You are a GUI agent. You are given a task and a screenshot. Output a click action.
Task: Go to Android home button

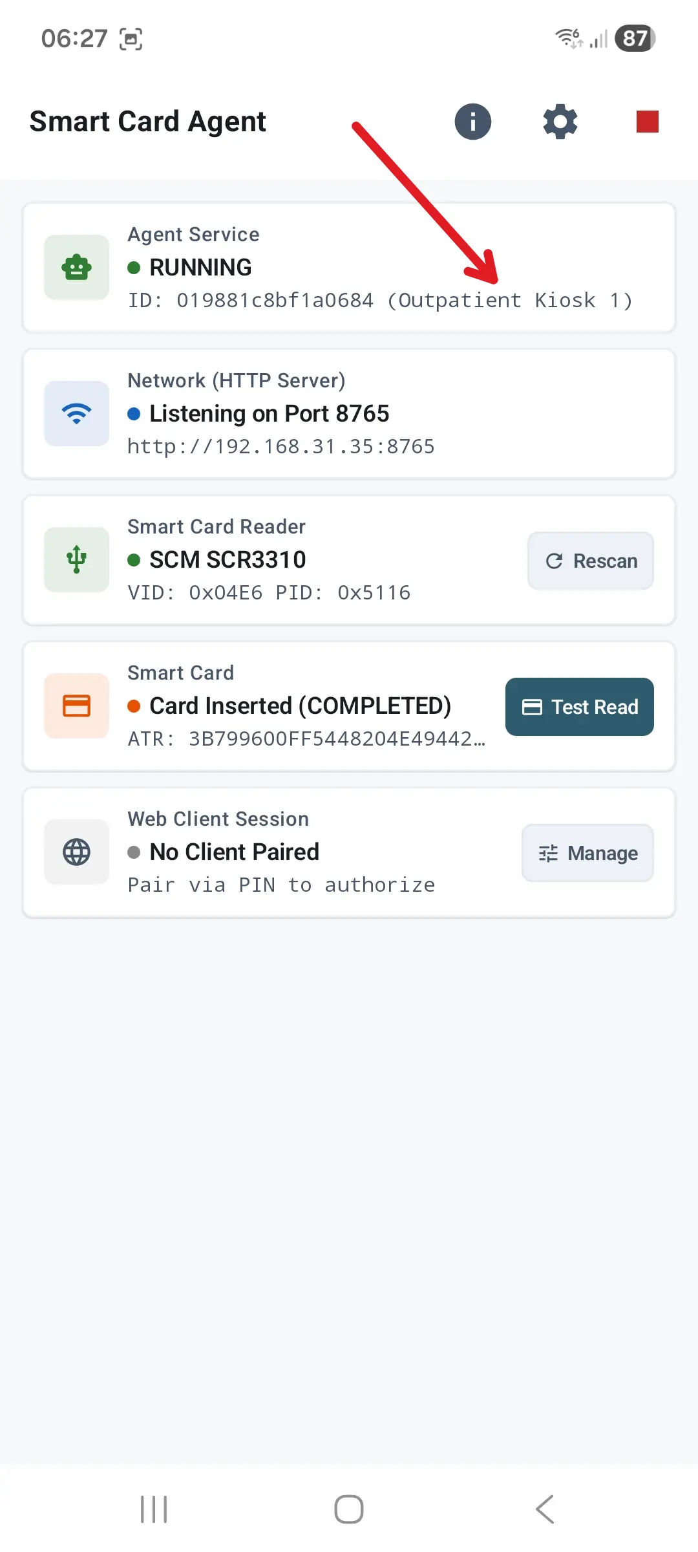[349, 1509]
